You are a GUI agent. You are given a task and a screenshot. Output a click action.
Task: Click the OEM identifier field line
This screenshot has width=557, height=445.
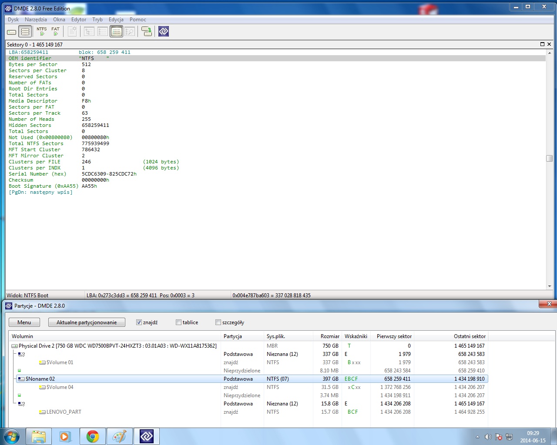(276, 58)
